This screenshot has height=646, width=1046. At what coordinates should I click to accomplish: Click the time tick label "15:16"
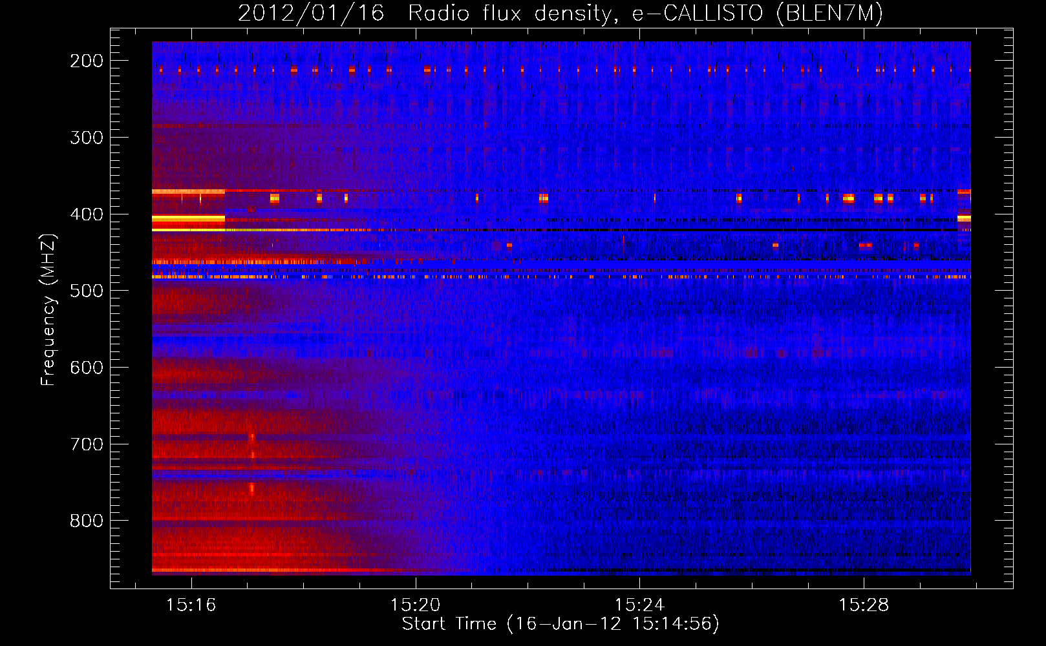click(191, 605)
